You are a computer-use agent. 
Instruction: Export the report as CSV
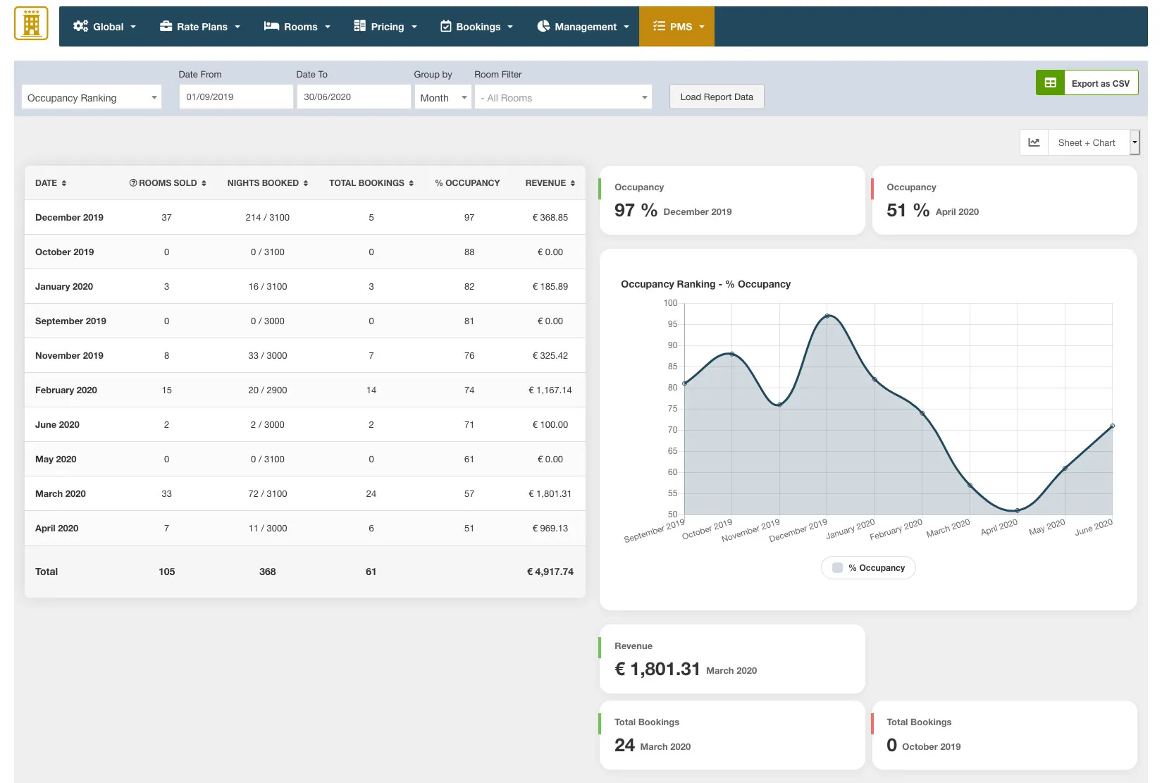pos(1100,83)
